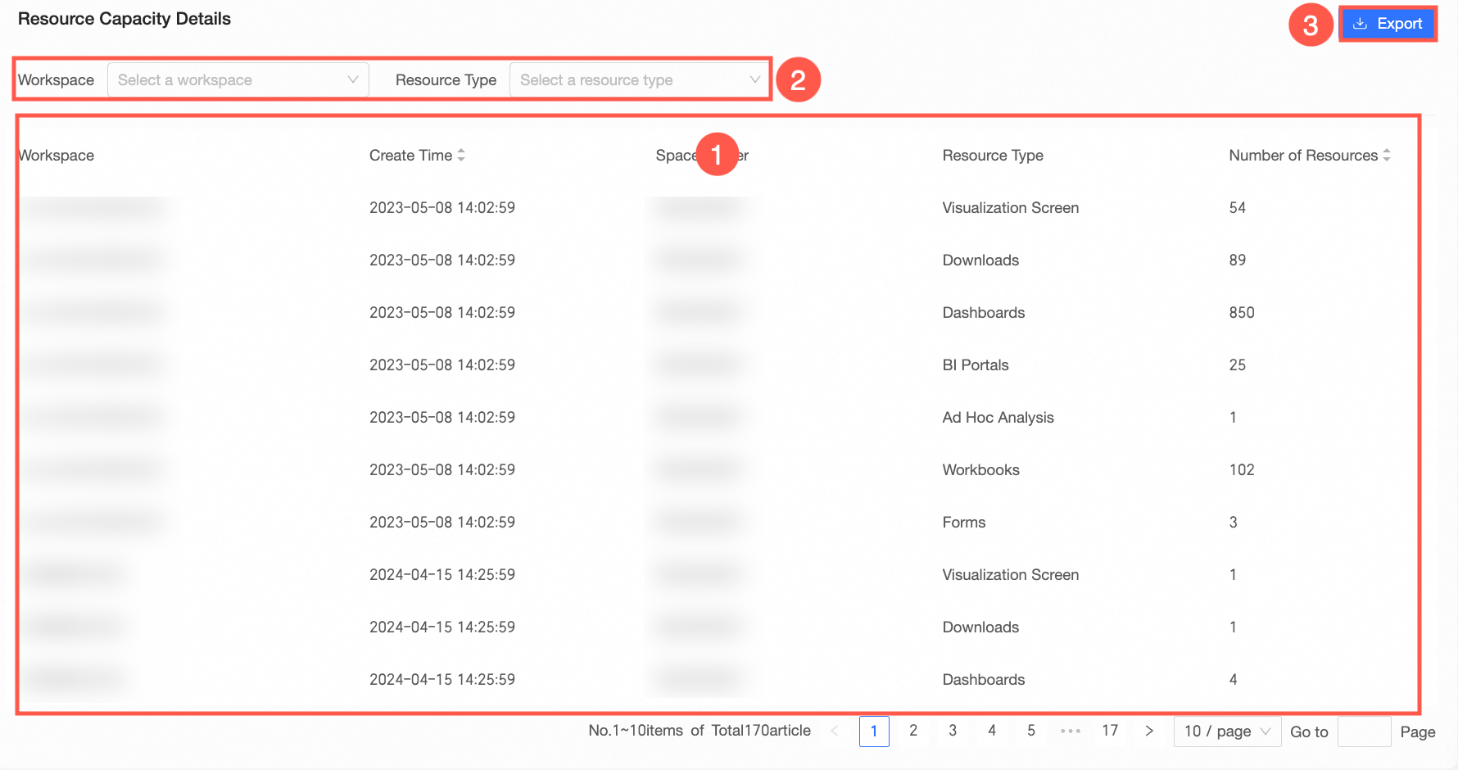The height and width of the screenshot is (770, 1458).
Task: Go to page 5
Action: pos(1031,731)
